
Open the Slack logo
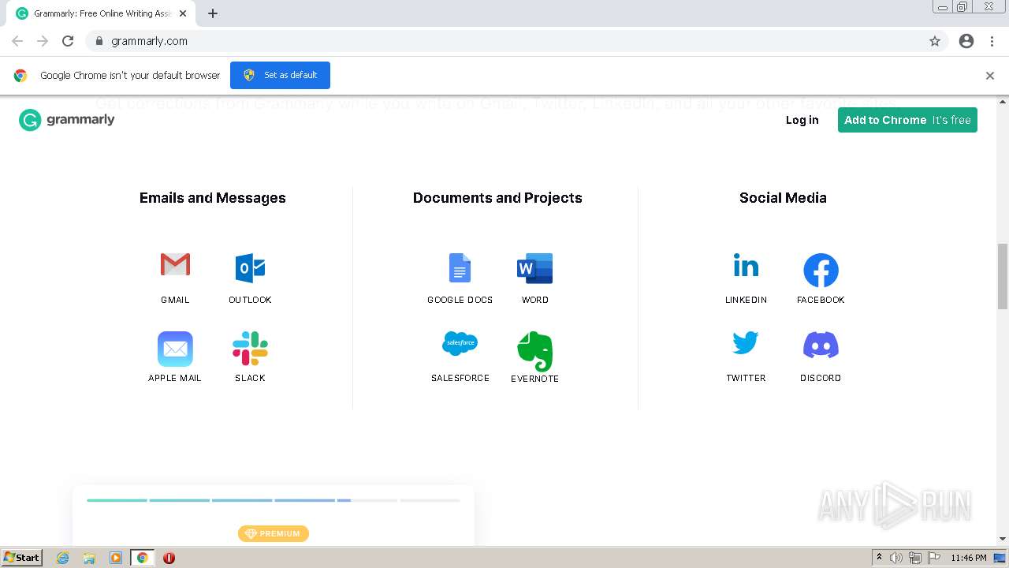[250, 349]
